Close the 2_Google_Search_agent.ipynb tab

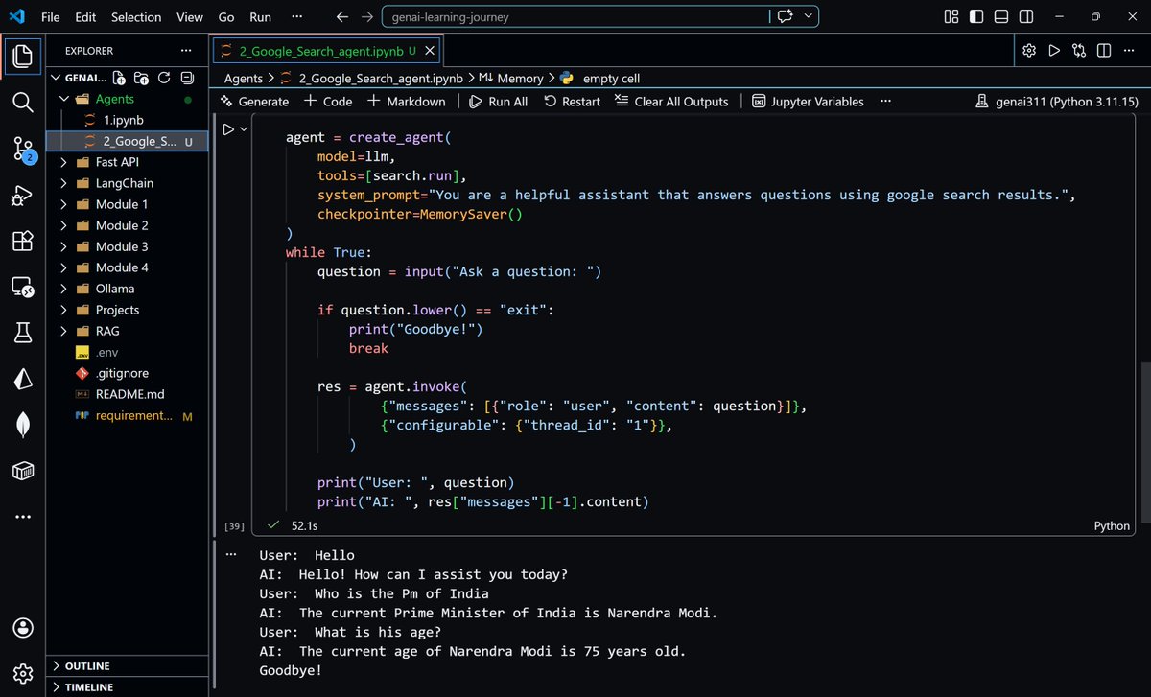[430, 51]
